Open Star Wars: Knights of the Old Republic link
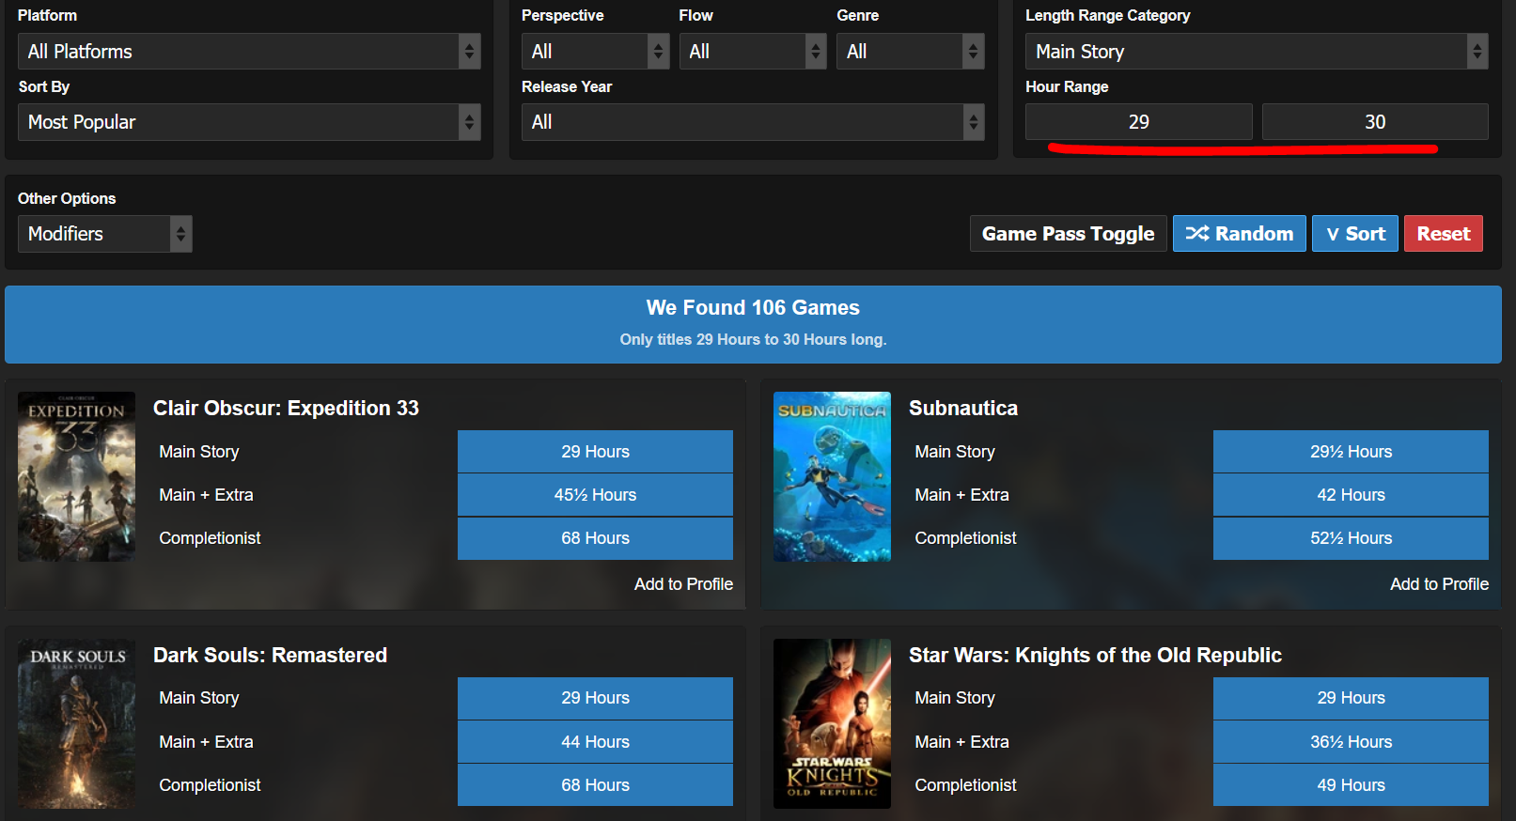The height and width of the screenshot is (821, 1516). [x=1095, y=656]
